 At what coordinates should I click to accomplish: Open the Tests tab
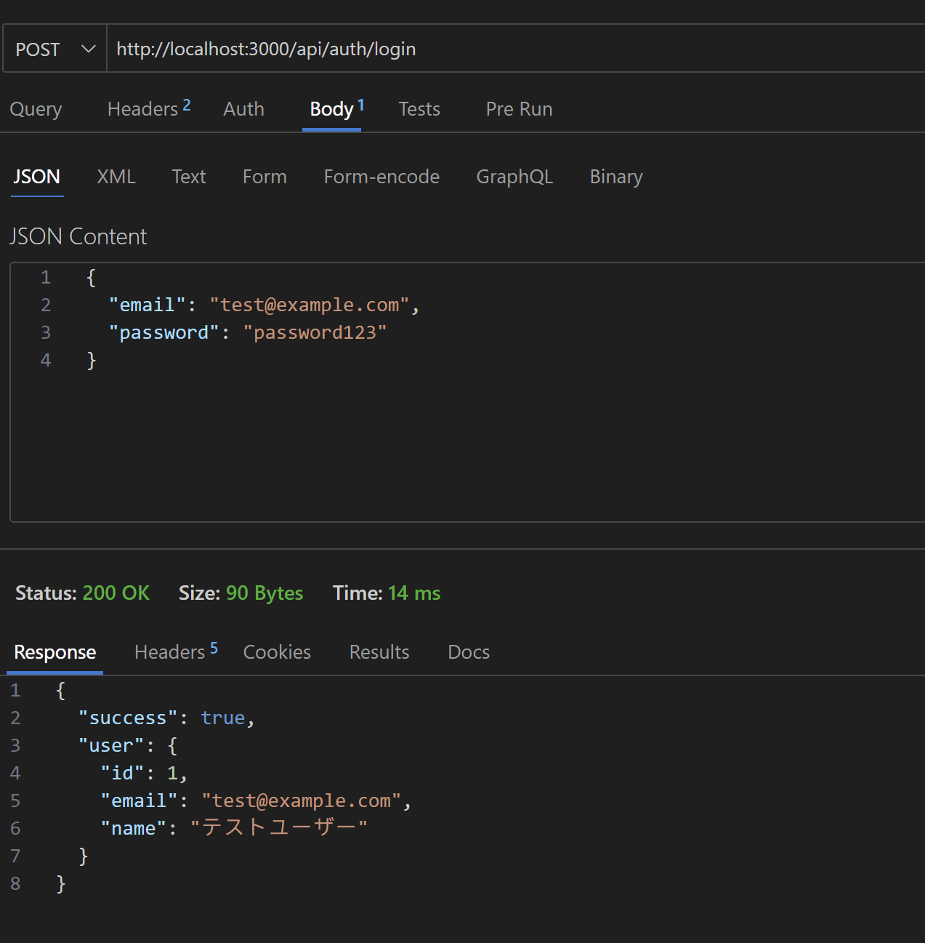click(x=419, y=109)
